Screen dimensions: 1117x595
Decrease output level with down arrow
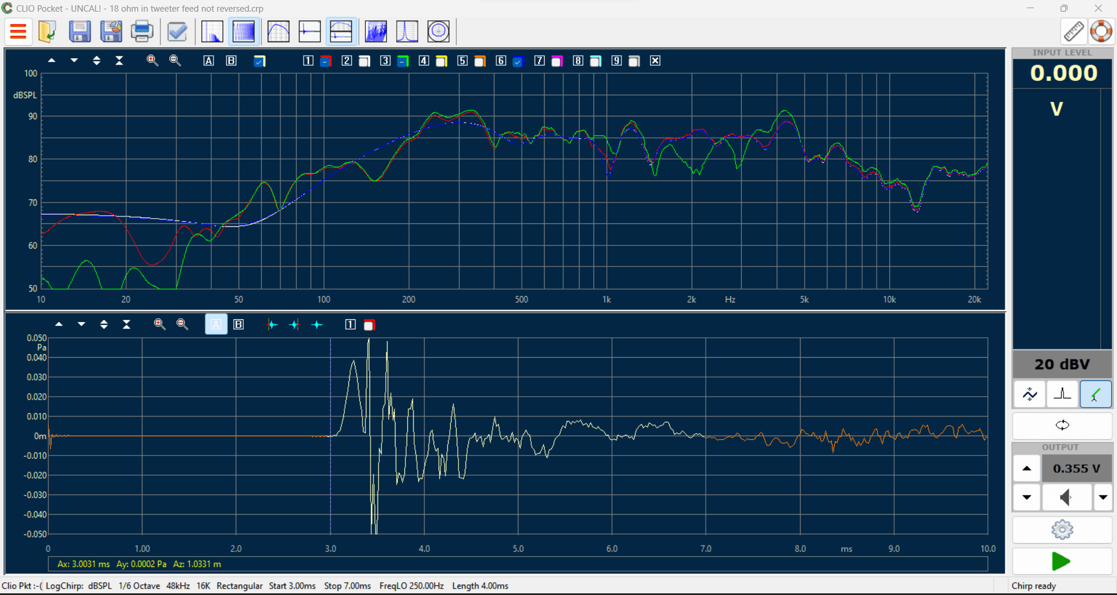click(x=1027, y=497)
